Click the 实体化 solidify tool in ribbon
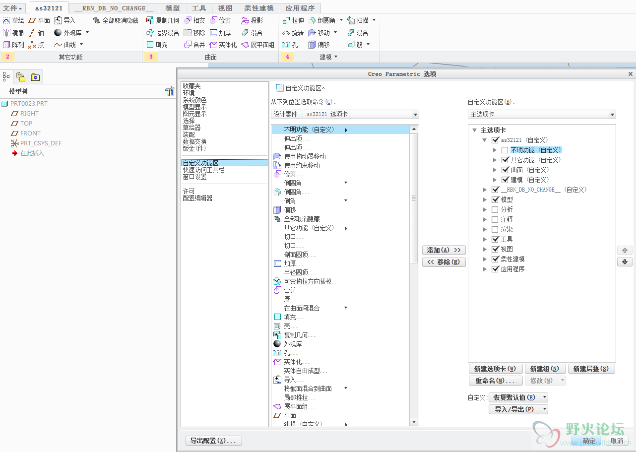Screen dimensions: 636x452 tap(223, 45)
